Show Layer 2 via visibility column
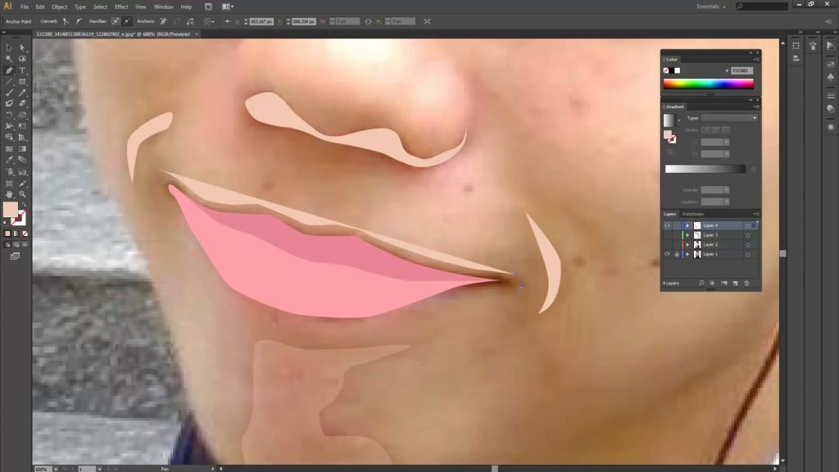This screenshot has height=472, width=839. 667,244
